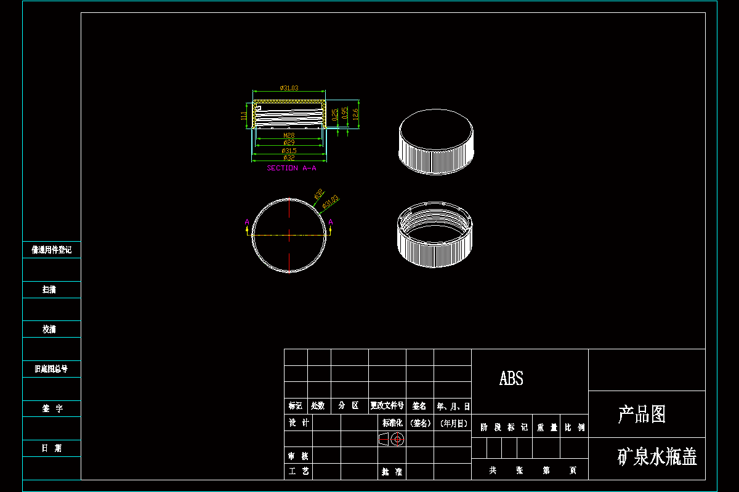Click the first-angle projection symbol in title block
739x492 pixels.
391,439
